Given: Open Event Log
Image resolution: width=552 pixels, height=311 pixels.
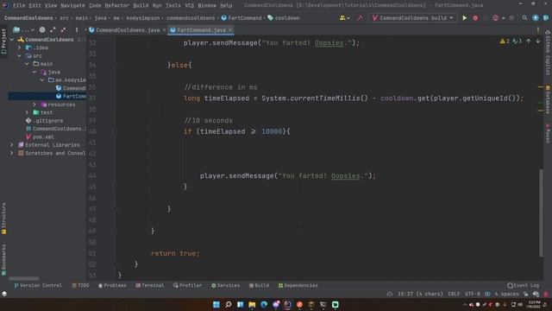Looking at the screenshot, I should click(x=524, y=286).
